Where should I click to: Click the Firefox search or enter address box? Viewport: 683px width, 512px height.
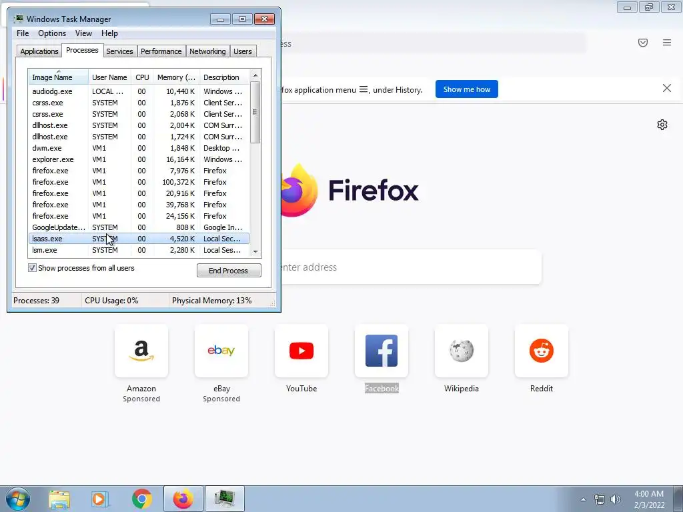[x=411, y=267]
